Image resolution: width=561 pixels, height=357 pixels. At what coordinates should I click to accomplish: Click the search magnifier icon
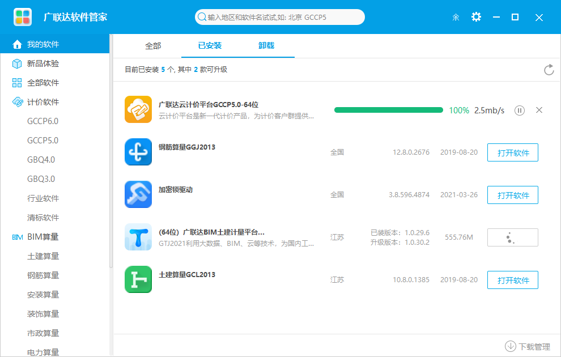click(202, 17)
